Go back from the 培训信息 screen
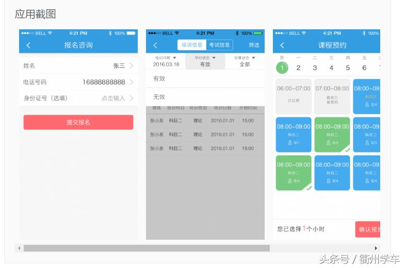 [x=155, y=45]
